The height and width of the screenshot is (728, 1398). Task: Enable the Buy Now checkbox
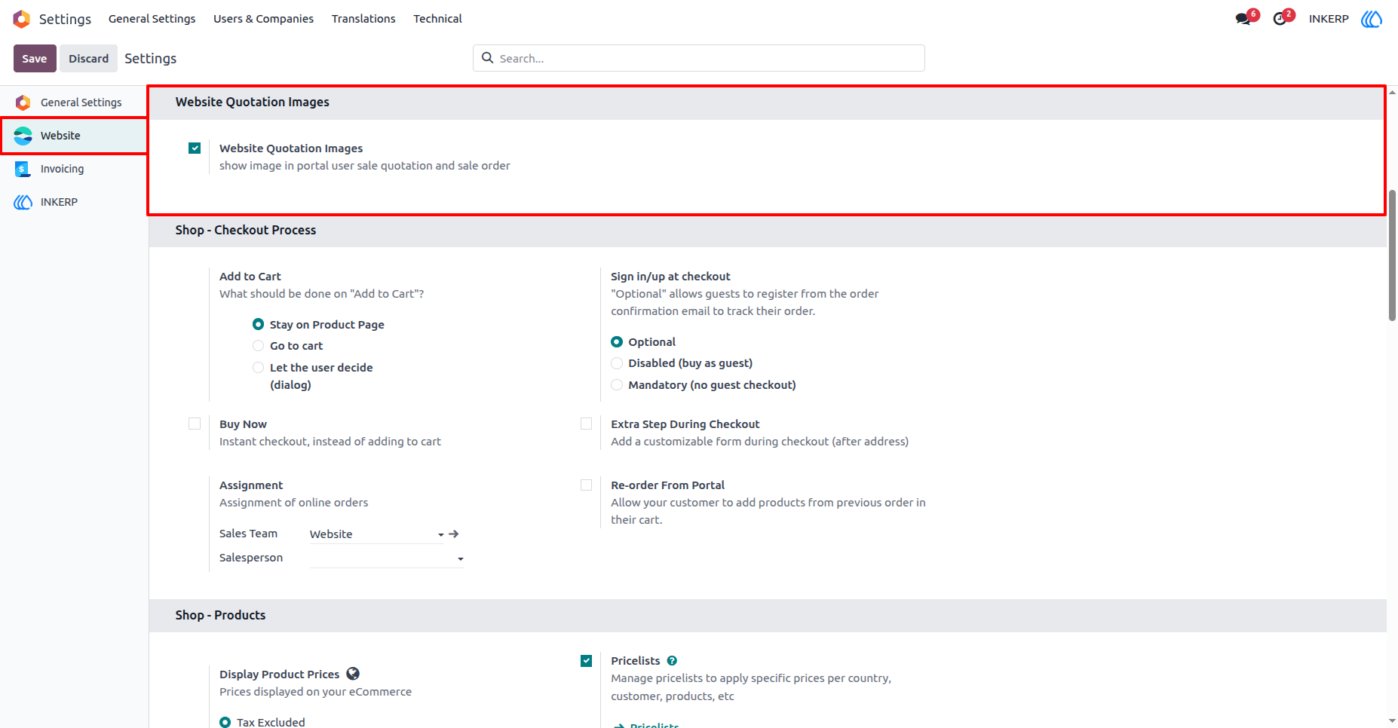(x=195, y=424)
